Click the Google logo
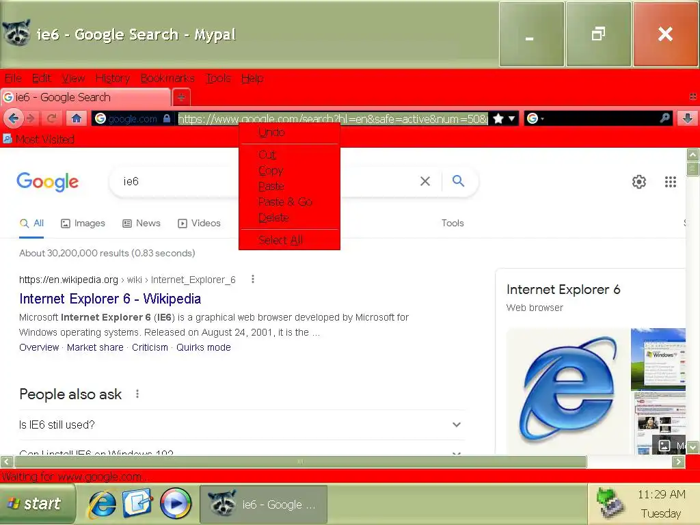 point(48,182)
